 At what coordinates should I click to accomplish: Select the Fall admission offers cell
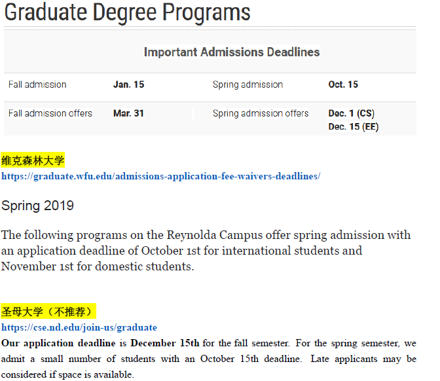point(50,113)
